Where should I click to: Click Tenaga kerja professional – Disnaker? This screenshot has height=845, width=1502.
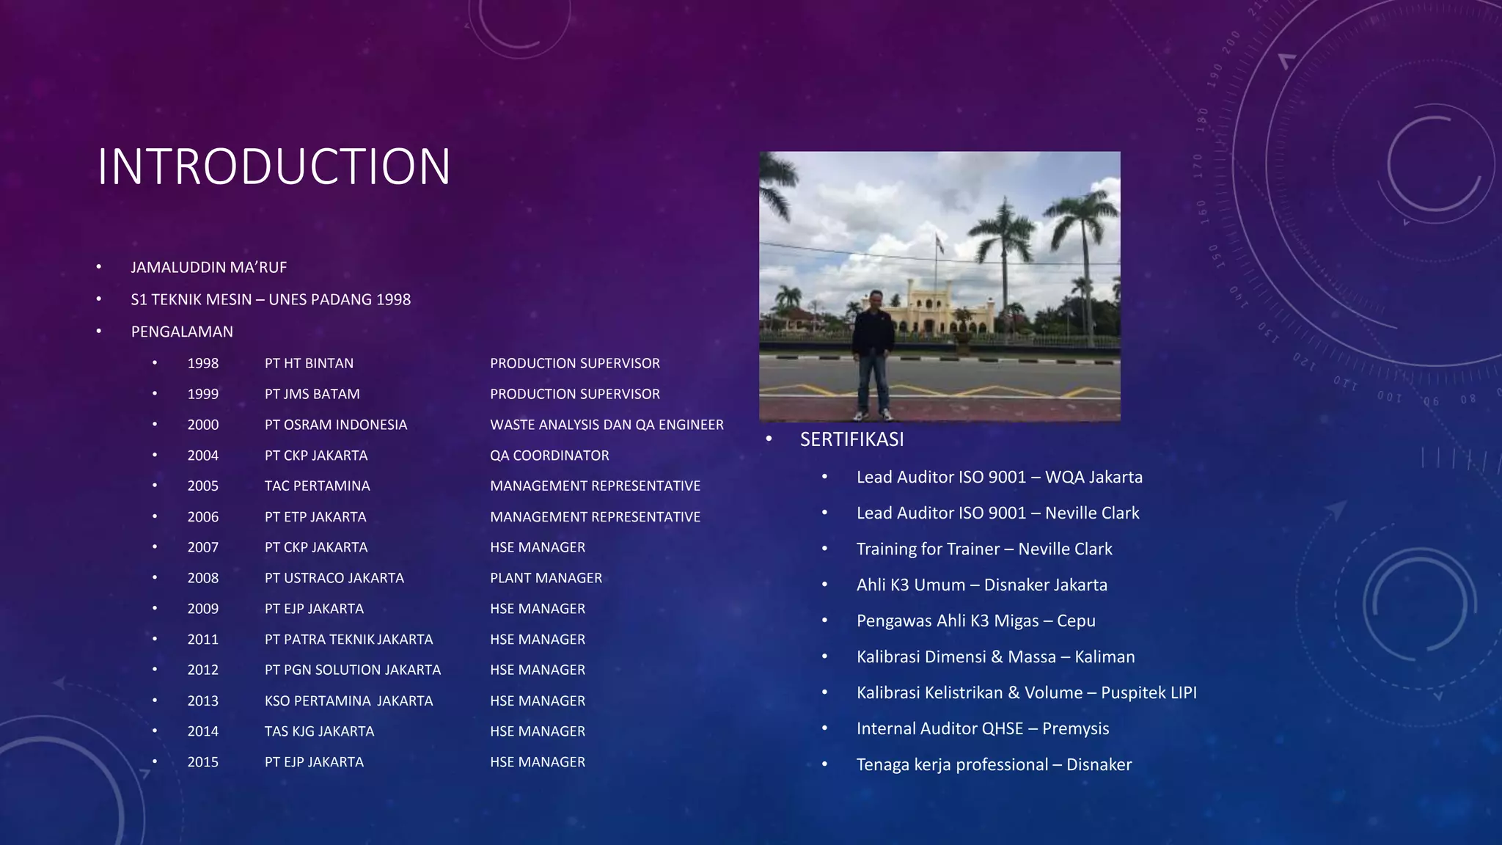994,765
